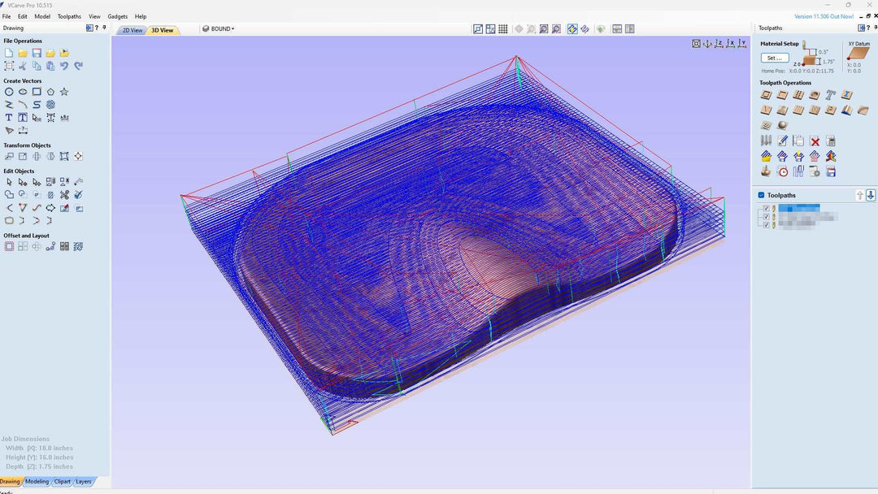Select the Draw Star tool

click(x=64, y=92)
